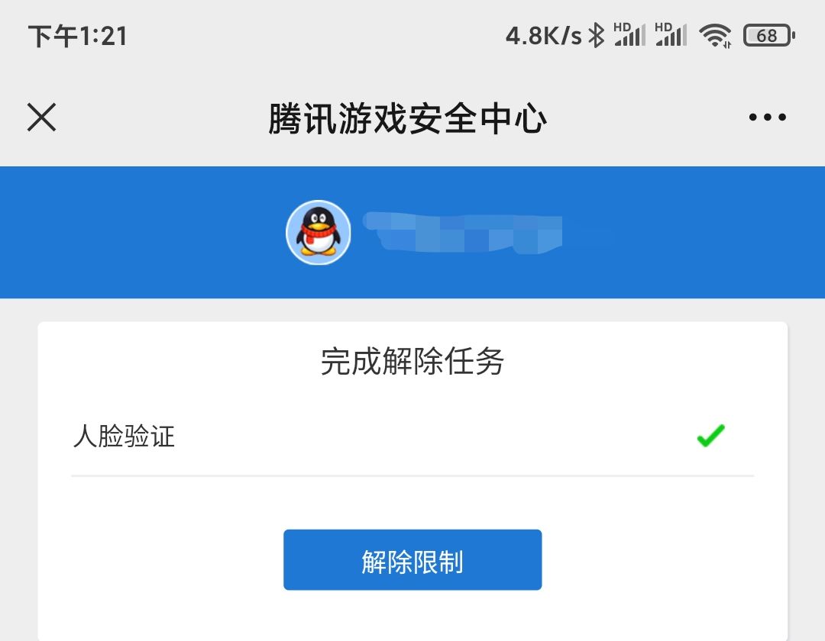Tap the 下午1:21 clock
Screen dimensions: 825x641
tap(77, 37)
